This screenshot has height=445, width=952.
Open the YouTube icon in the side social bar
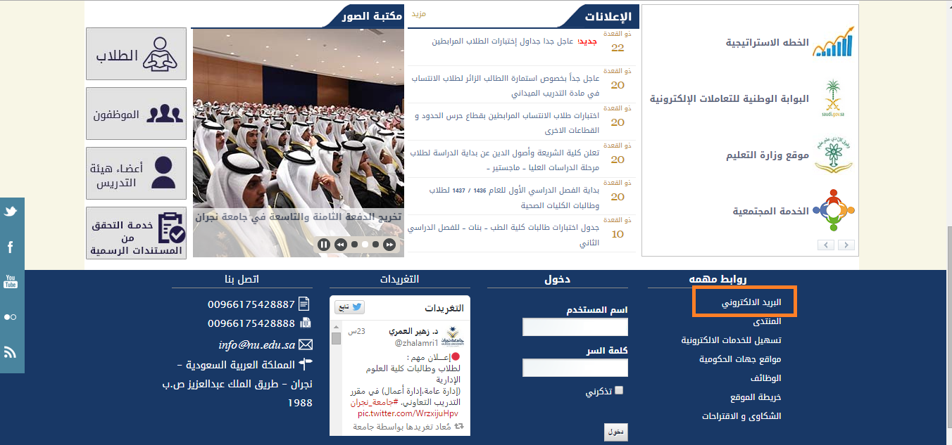11,282
